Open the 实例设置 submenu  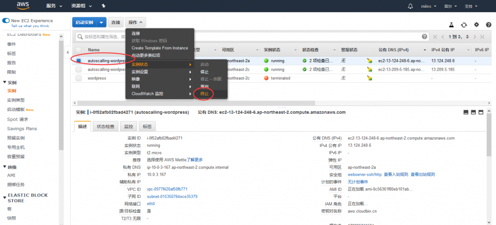160,72
